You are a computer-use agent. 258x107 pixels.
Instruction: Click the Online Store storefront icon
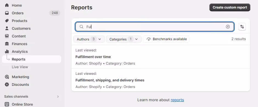click(7, 104)
